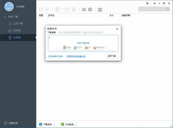Click the VIP toolbar icon
The width and height of the screenshot is (173, 128).
[100, 9]
